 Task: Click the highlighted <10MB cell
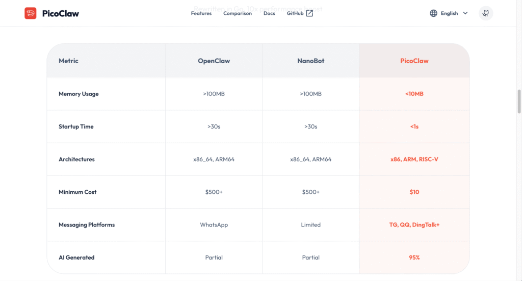414,94
